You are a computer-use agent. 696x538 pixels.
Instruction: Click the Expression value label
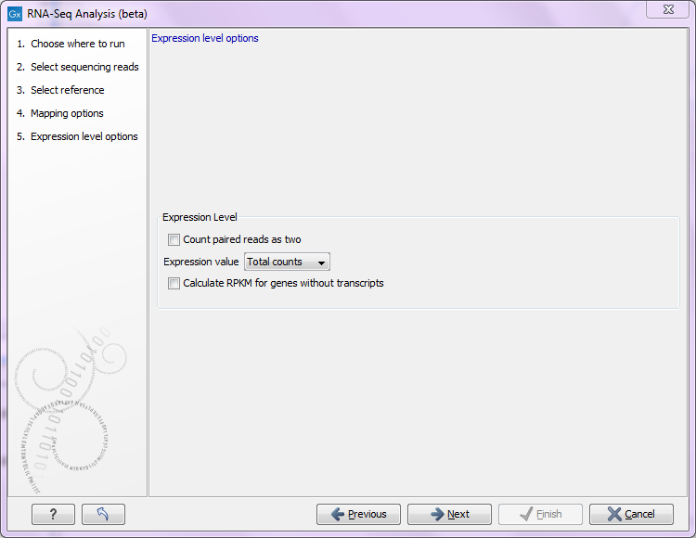click(x=201, y=263)
